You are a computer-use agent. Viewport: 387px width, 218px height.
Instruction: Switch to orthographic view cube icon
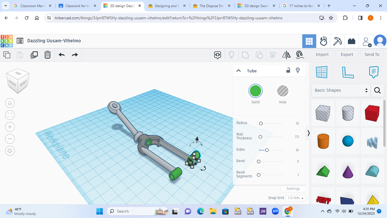[x=10, y=151]
